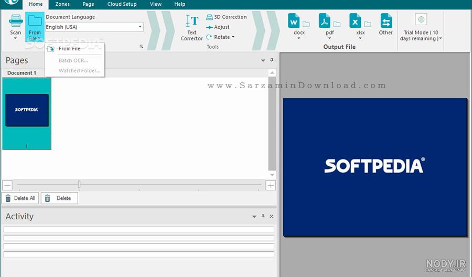Export to pdf output file
Screen dimensions: 472x277
click(x=325, y=21)
